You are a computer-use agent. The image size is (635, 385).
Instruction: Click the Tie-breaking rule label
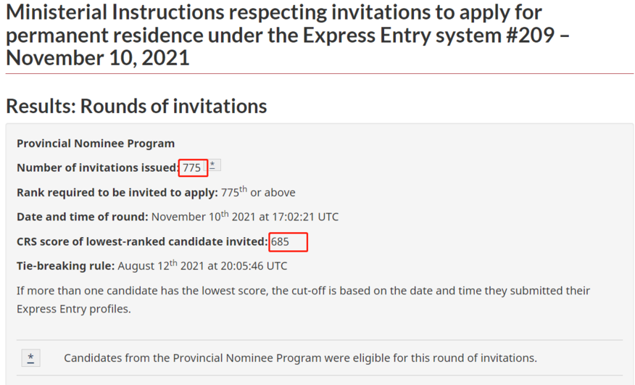(66, 266)
